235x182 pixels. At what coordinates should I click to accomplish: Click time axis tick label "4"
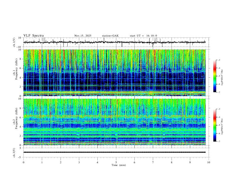(98, 162)
